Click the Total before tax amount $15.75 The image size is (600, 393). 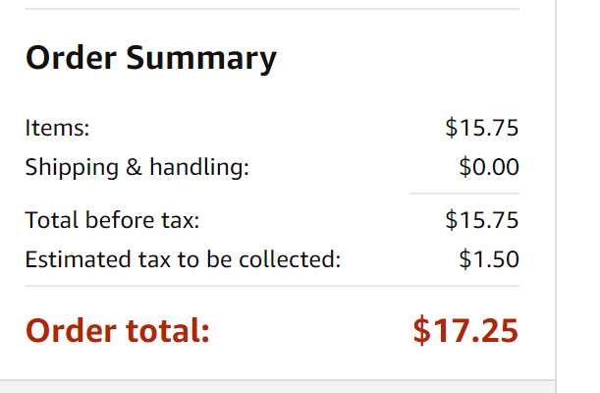tap(482, 220)
